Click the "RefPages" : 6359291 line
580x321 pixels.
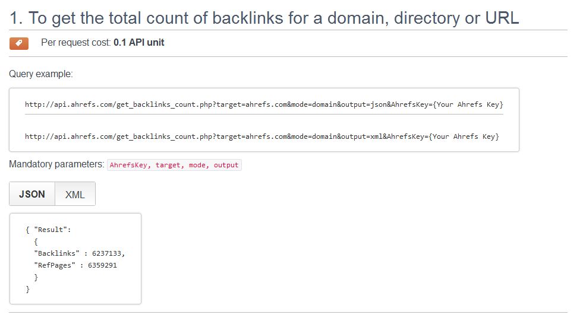[x=75, y=265]
